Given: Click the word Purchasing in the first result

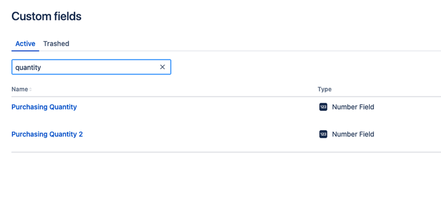Looking at the screenshot, I should click(x=30, y=107).
